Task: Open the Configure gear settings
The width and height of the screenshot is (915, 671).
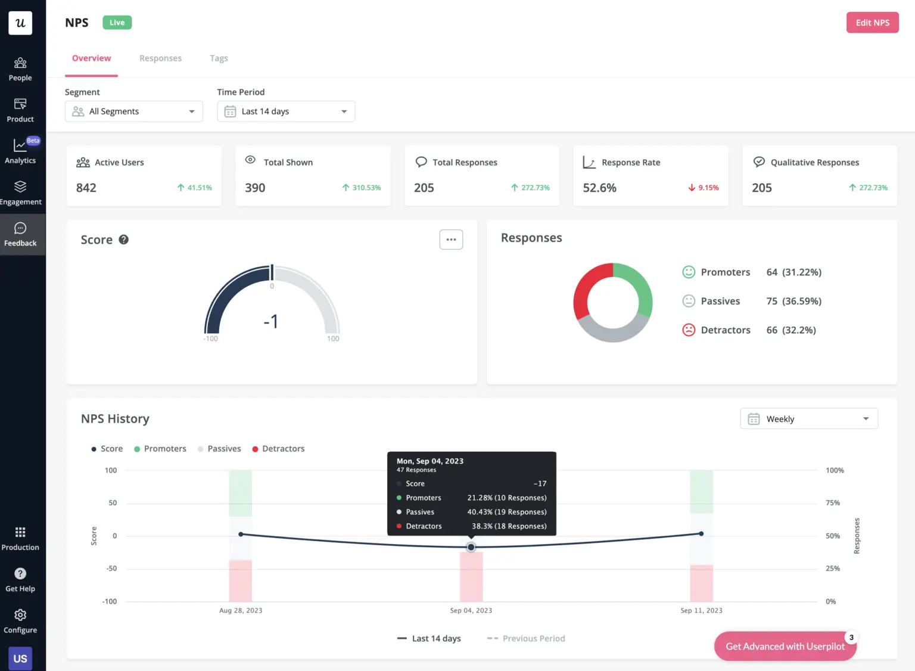Action: pyautogui.click(x=20, y=615)
